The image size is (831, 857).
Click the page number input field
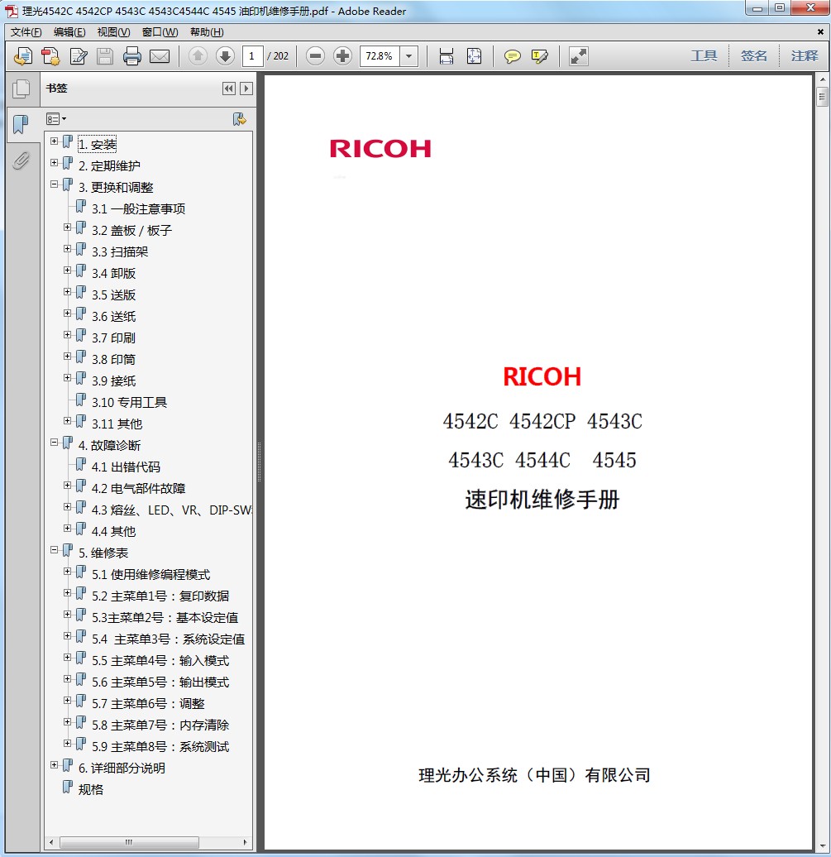[253, 56]
